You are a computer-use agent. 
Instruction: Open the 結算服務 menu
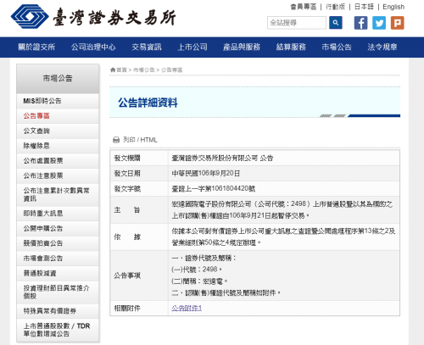coord(291,47)
